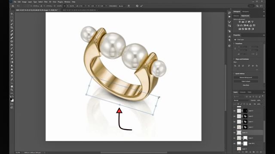Screen dimensions: 275x154
Task: Open the Edit Toolbar three-dots icon
Action: tap(12, 93)
